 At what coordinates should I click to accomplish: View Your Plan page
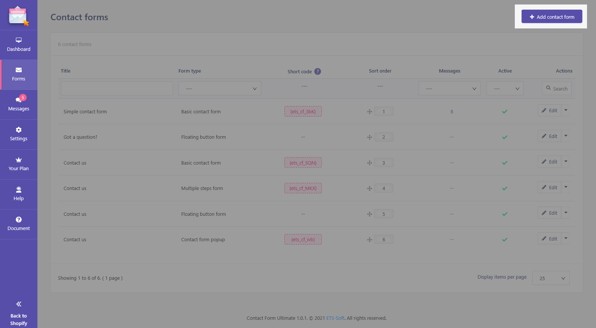coord(19,164)
